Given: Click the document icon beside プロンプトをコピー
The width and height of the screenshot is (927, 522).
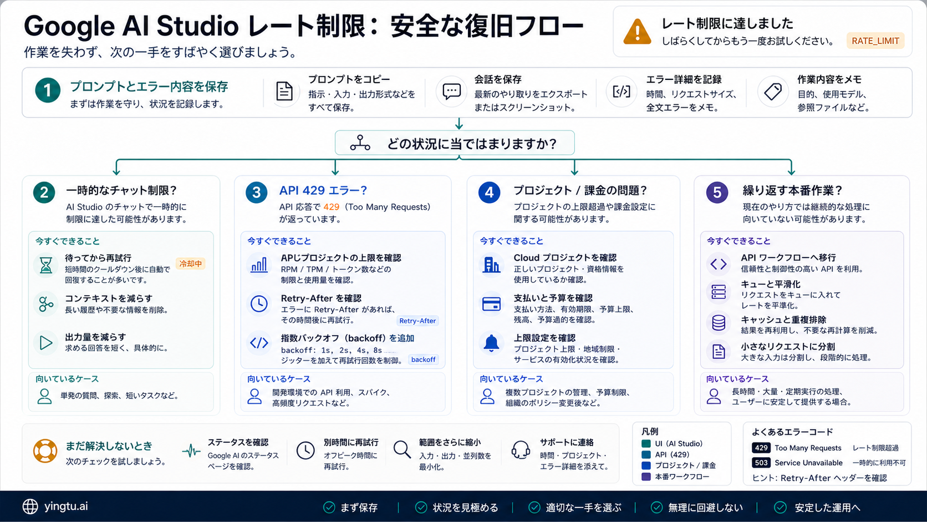Looking at the screenshot, I should coord(284,92).
